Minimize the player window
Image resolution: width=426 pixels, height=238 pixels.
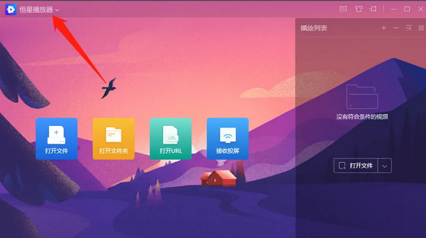click(x=394, y=9)
